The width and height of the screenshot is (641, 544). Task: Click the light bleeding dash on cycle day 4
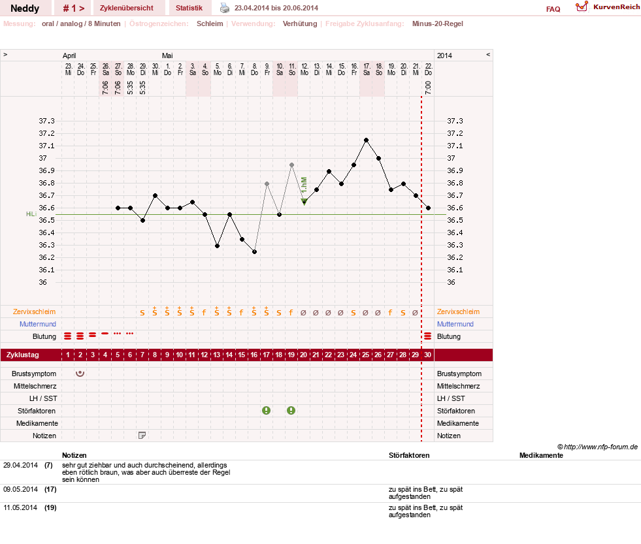105,334
